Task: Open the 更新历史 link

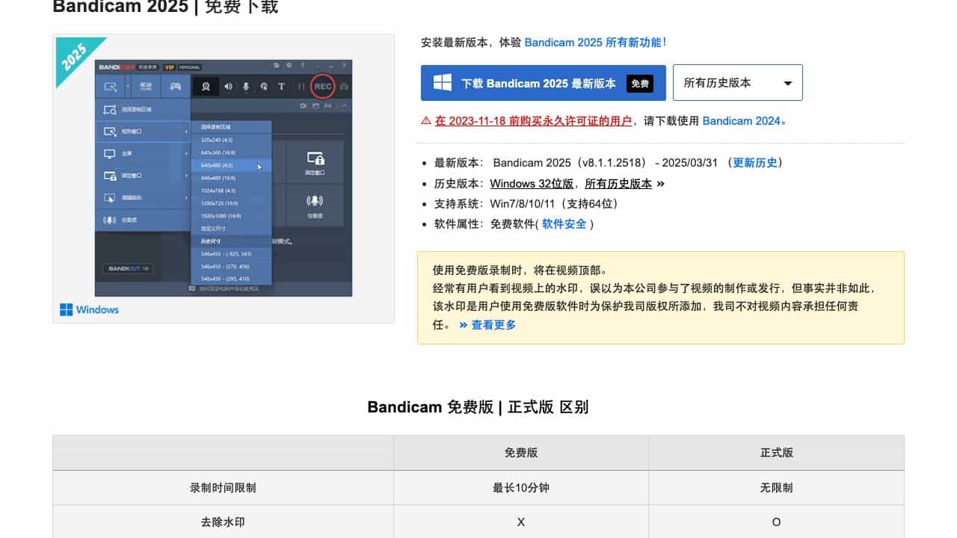Action: pyautogui.click(x=755, y=163)
